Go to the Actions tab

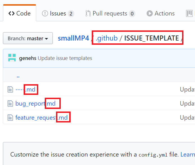(x=161, y=14)
